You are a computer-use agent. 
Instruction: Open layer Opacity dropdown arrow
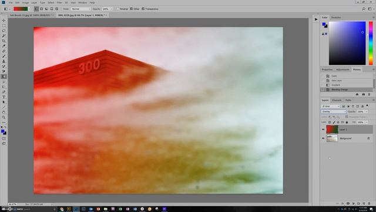pos(366,112)
